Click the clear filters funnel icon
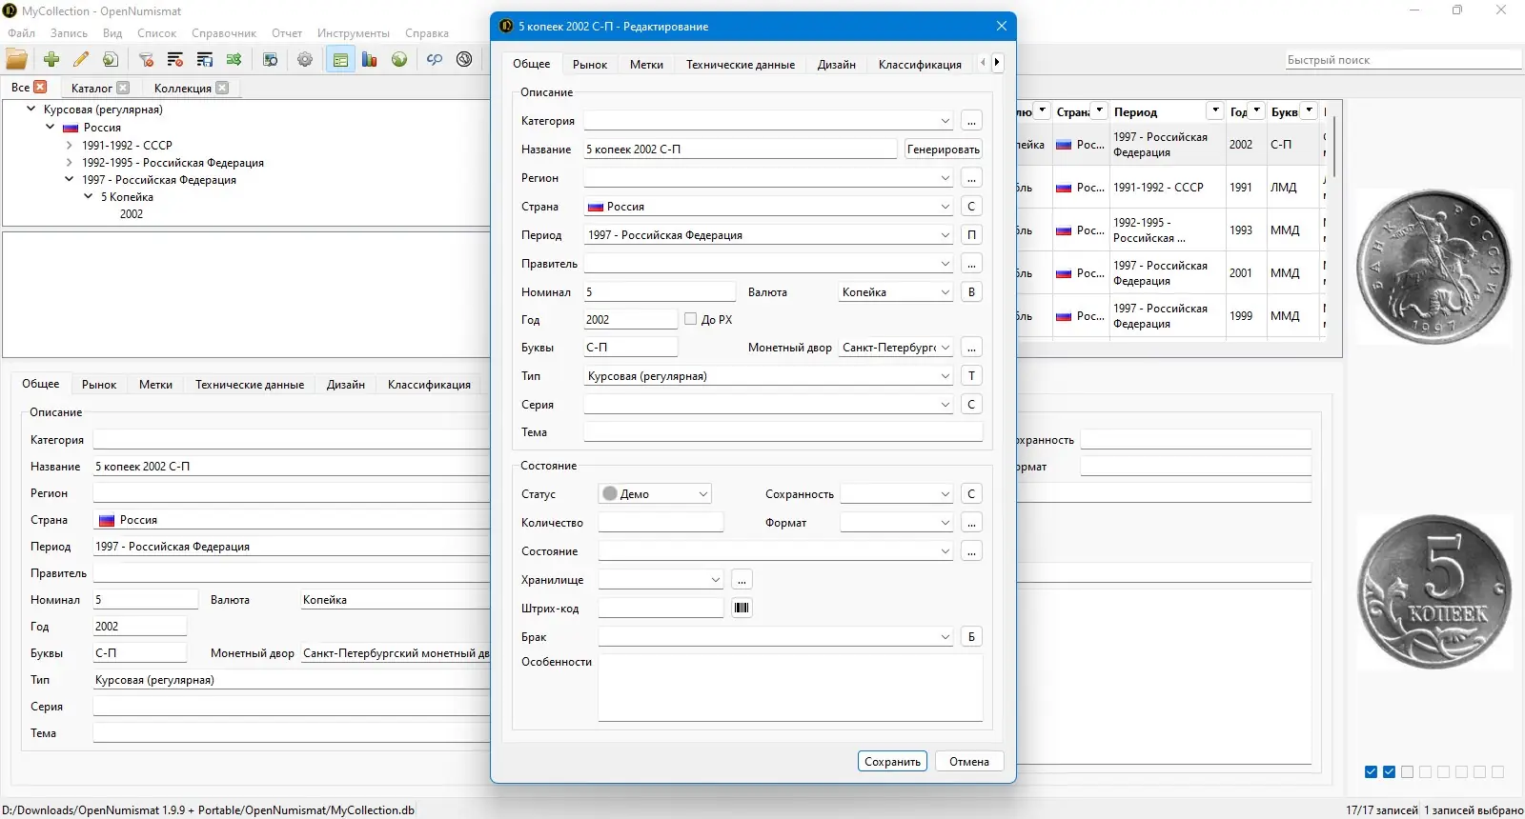The width and height of the screenshot is (1525, 819). [146, 59]
